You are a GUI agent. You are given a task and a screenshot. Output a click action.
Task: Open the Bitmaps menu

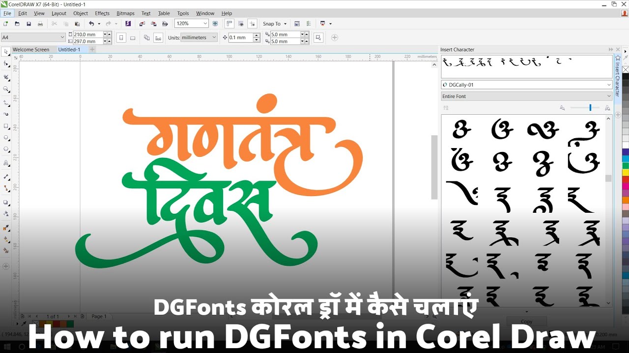125,13
